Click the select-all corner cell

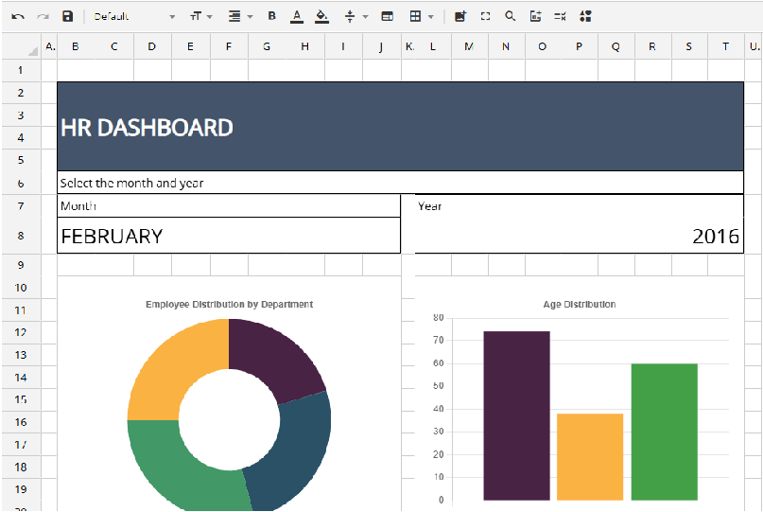[x=21, y=46]
